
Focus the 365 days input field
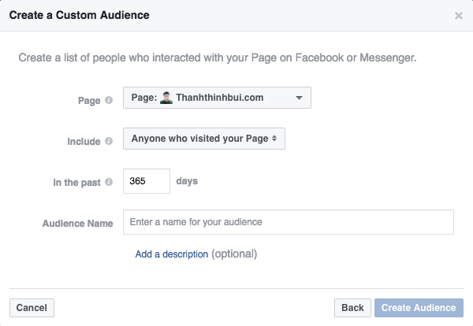tap(147, 181)
